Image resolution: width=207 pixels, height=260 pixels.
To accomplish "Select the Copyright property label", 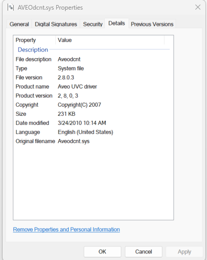I will pos(27,105).
